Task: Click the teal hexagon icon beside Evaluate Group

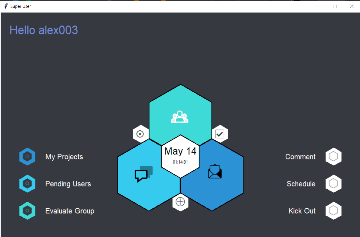Action: pyautogui.click(x=27, y=211)
